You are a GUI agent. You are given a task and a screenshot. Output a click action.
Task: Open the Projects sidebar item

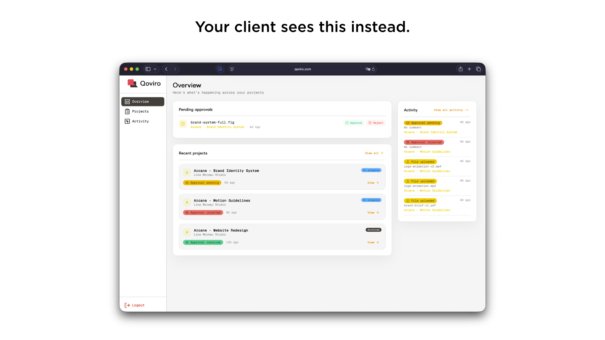[143, 111]
